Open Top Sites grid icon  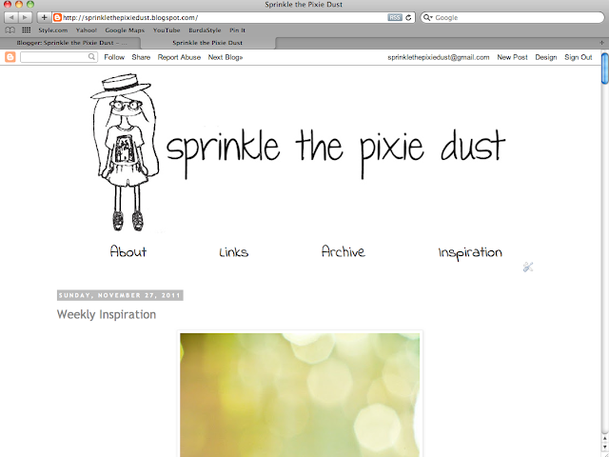click(x=26, y=30)
